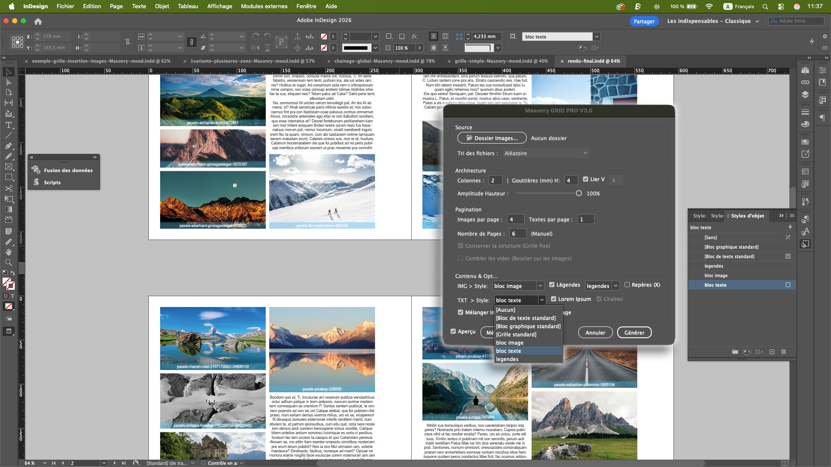Select the Hand tool
The image size is (831, 467).
point(8,252)
